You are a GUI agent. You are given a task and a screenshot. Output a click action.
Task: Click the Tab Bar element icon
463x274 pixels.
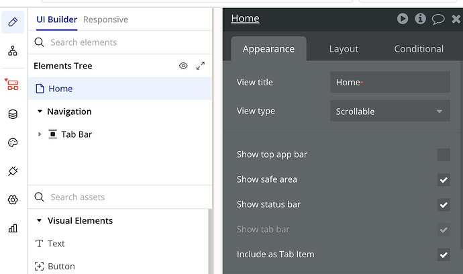(53, 134)
